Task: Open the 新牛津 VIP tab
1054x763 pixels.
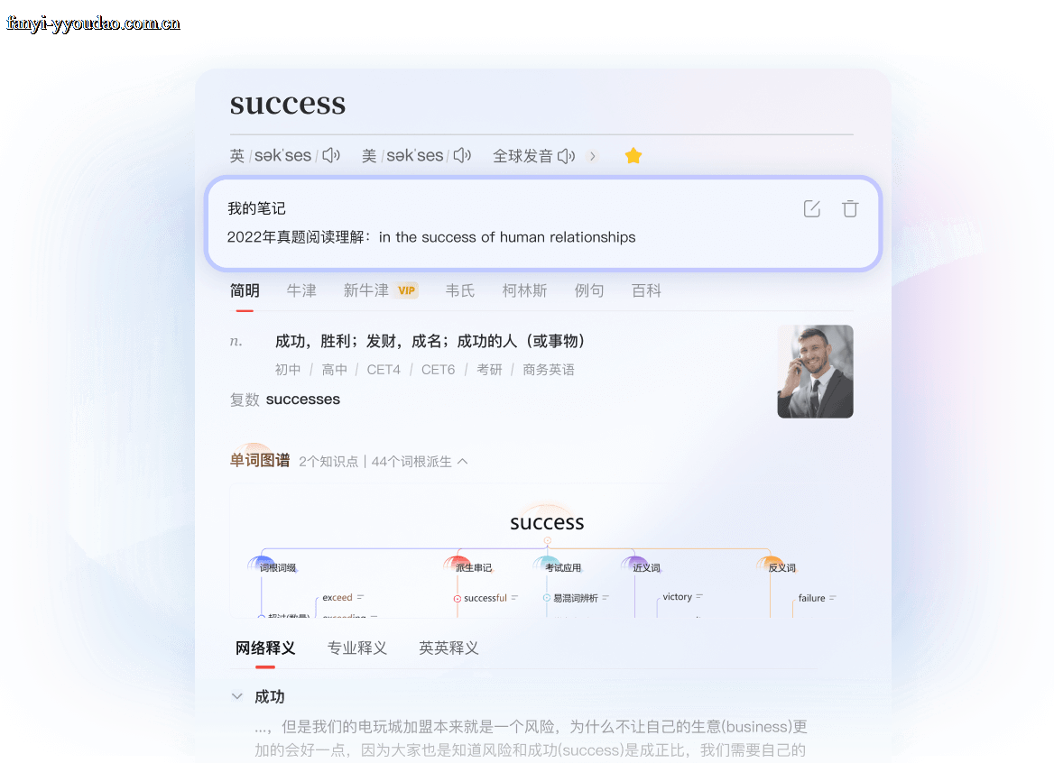Action: pyautogui.click(x=381, y=290)
